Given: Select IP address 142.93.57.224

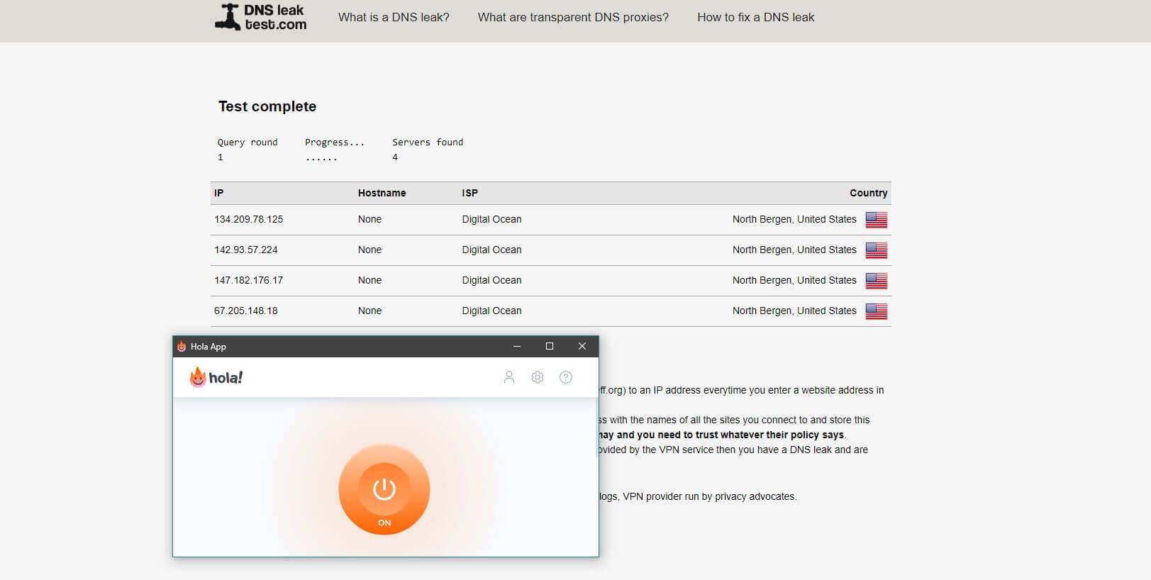Looking at the screenshot, I should pyautogui.click(x=246, y=250).
